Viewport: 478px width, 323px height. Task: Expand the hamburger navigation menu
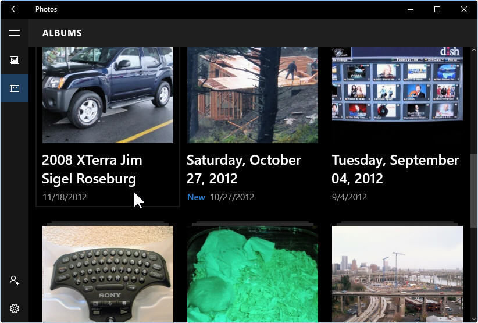point(14,33)
